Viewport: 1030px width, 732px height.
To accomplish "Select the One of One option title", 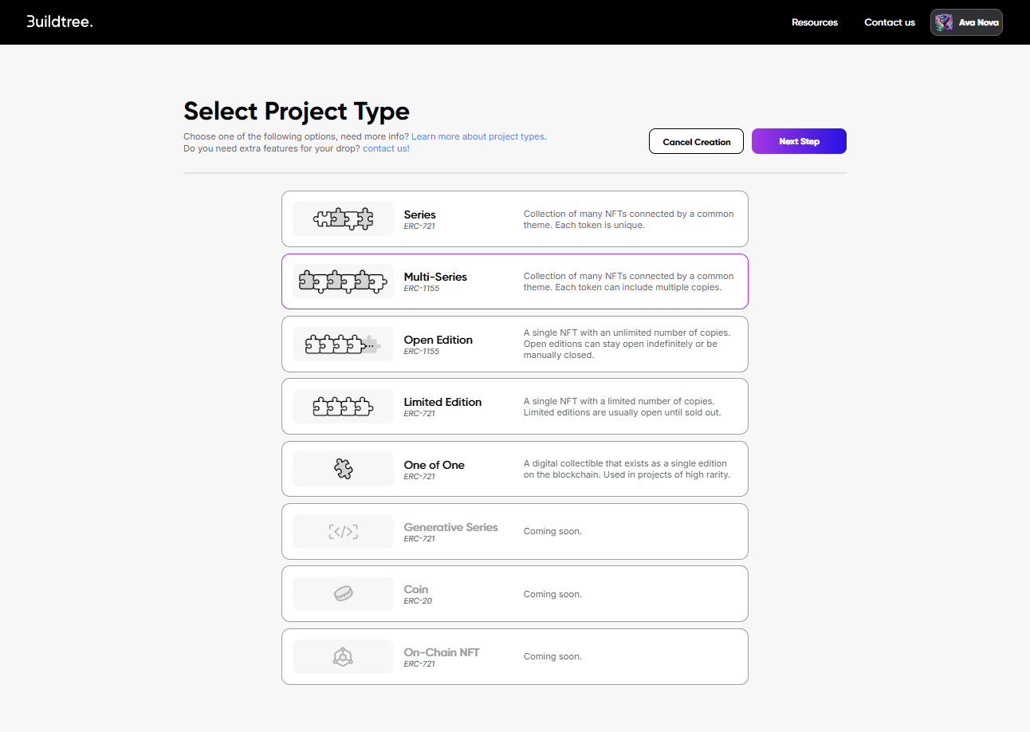I will click(434, 465).
